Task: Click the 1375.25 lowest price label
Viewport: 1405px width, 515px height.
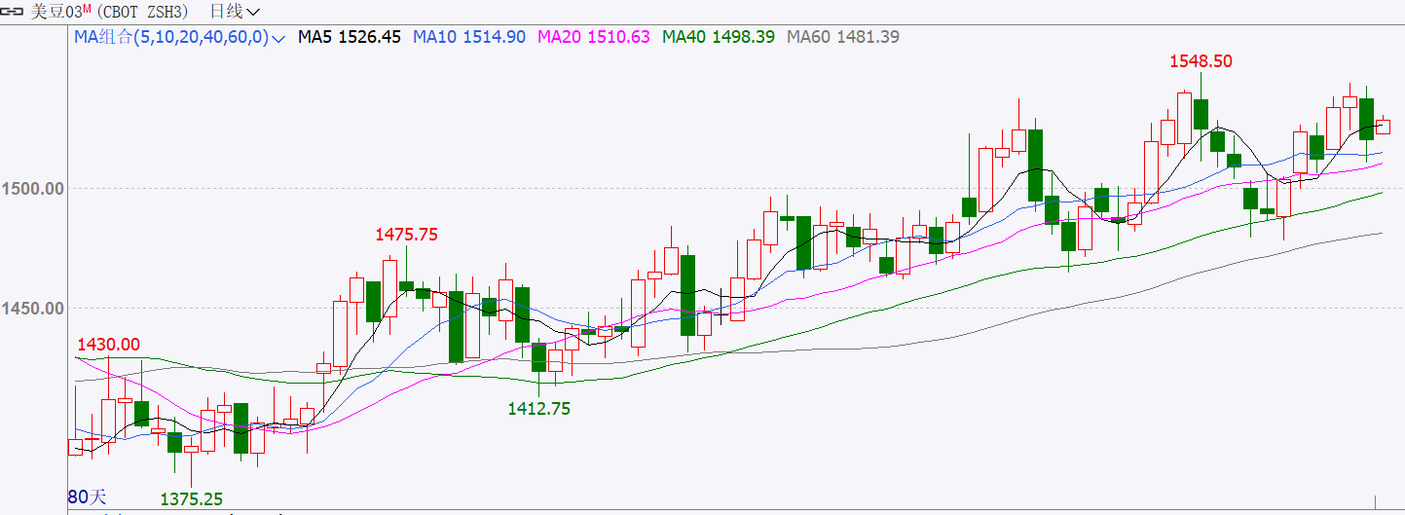Action: 191,498
